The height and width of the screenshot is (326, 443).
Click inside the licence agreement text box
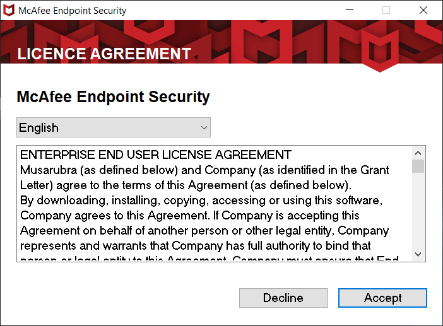215,204
